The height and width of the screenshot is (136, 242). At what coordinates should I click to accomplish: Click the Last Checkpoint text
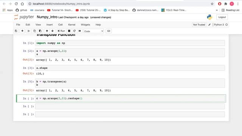[73, 17]
